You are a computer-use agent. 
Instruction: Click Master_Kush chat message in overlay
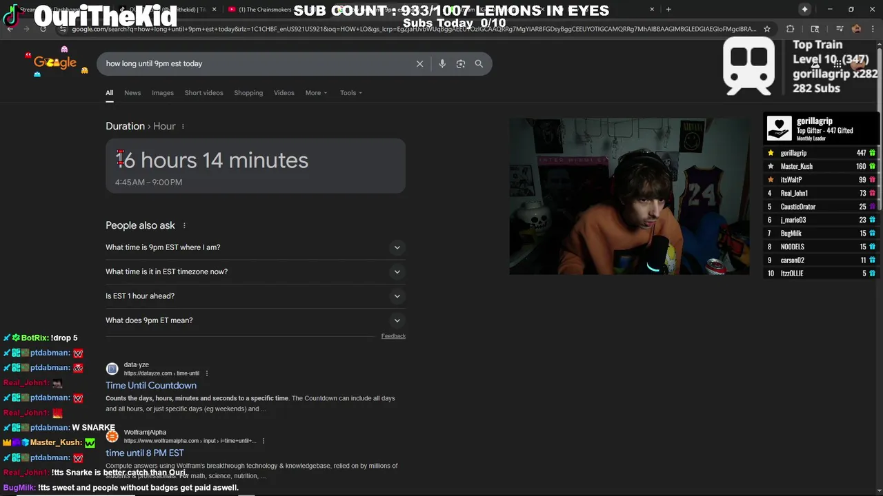49,442
